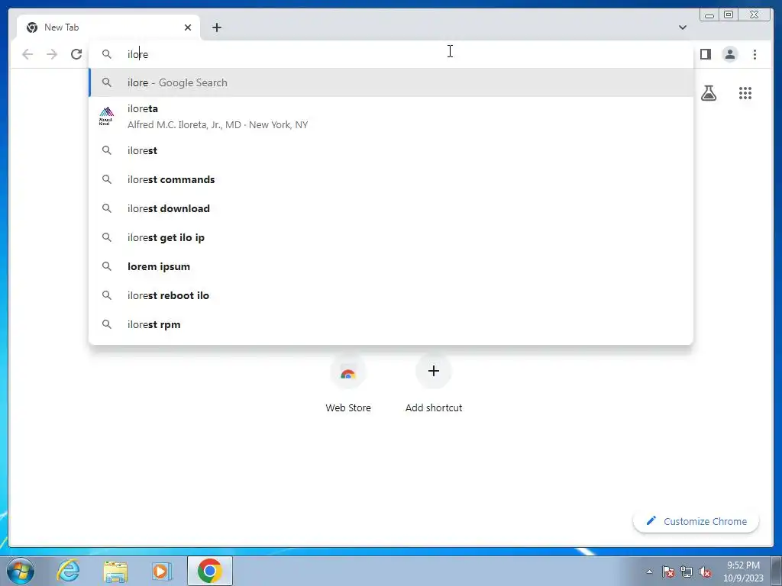Pick the 'ilorest' suggestion
Image resolution: width=782 pixels, height=586 pixels.
pyautogui.click(x=391, y=150)
